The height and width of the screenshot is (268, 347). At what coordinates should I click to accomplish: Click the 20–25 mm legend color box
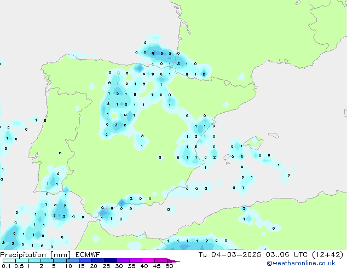[x=97, y=261]
